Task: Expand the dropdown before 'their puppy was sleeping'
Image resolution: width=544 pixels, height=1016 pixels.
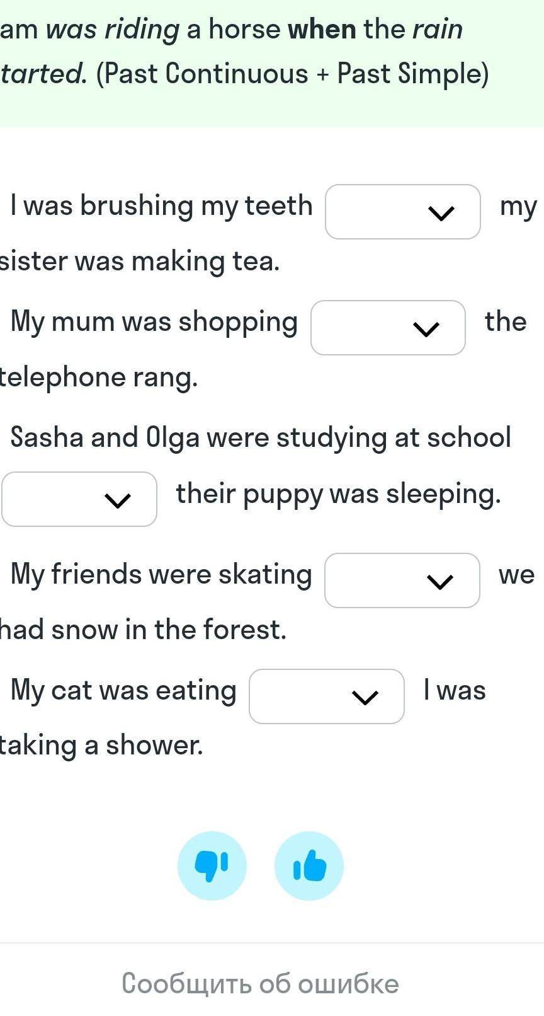Action: (x=79, y=499)
